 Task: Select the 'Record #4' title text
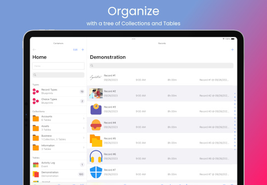point(110,123)
